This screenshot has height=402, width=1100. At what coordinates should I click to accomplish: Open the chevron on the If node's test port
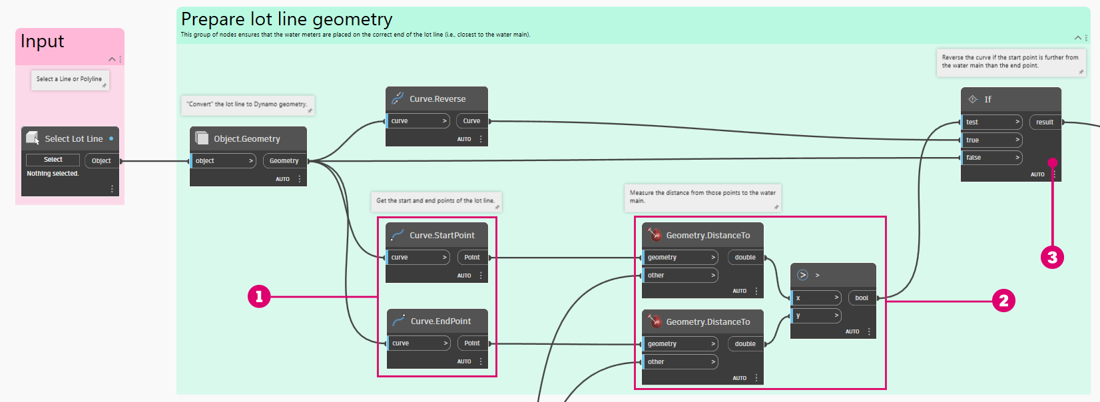tap(1017, 122)
